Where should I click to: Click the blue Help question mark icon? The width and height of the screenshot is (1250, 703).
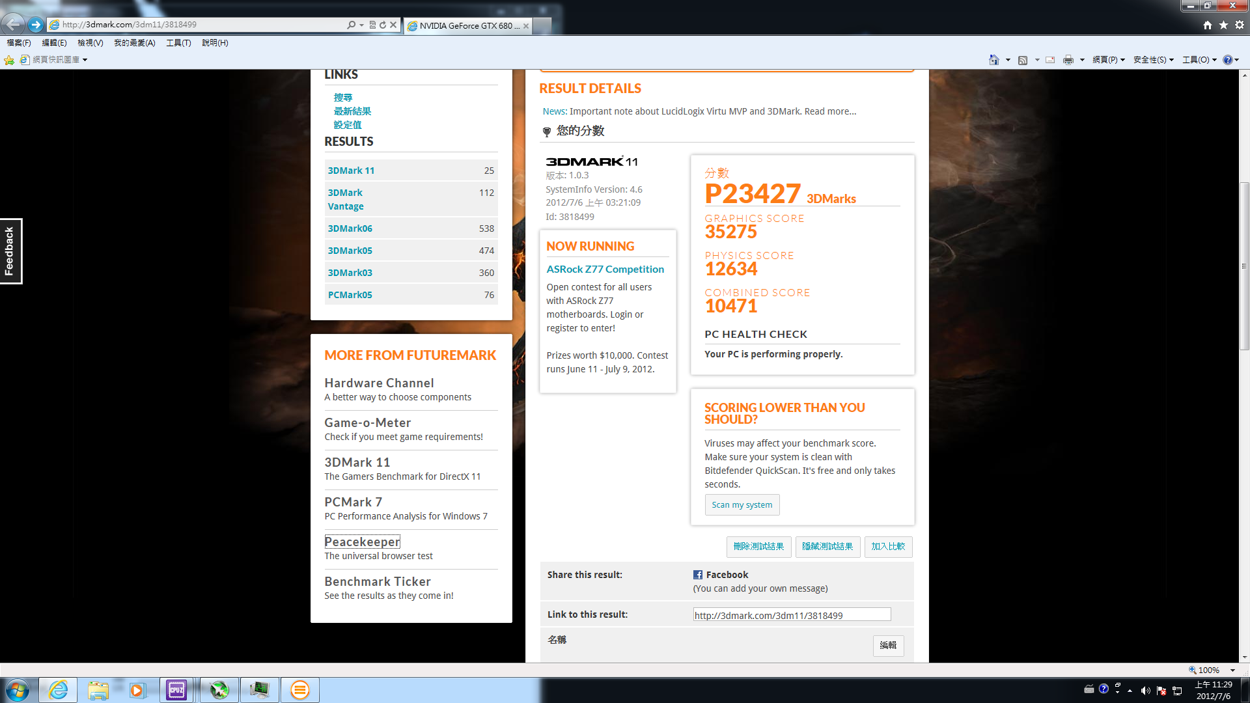(x=1228, y=60)
